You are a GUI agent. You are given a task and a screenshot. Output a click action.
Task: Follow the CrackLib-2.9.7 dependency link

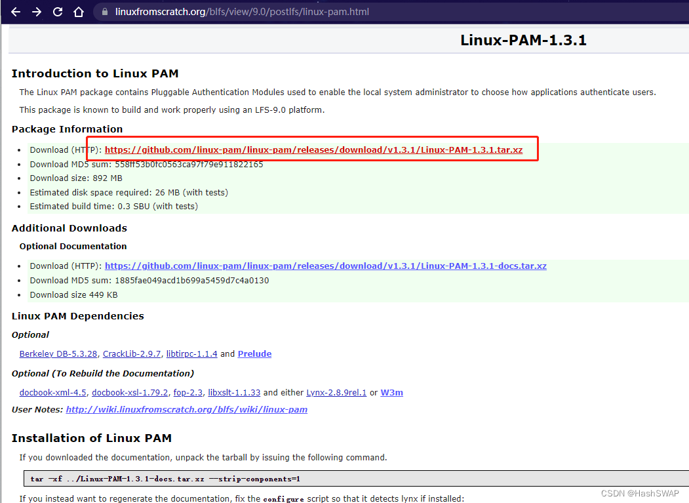(132, 354)
